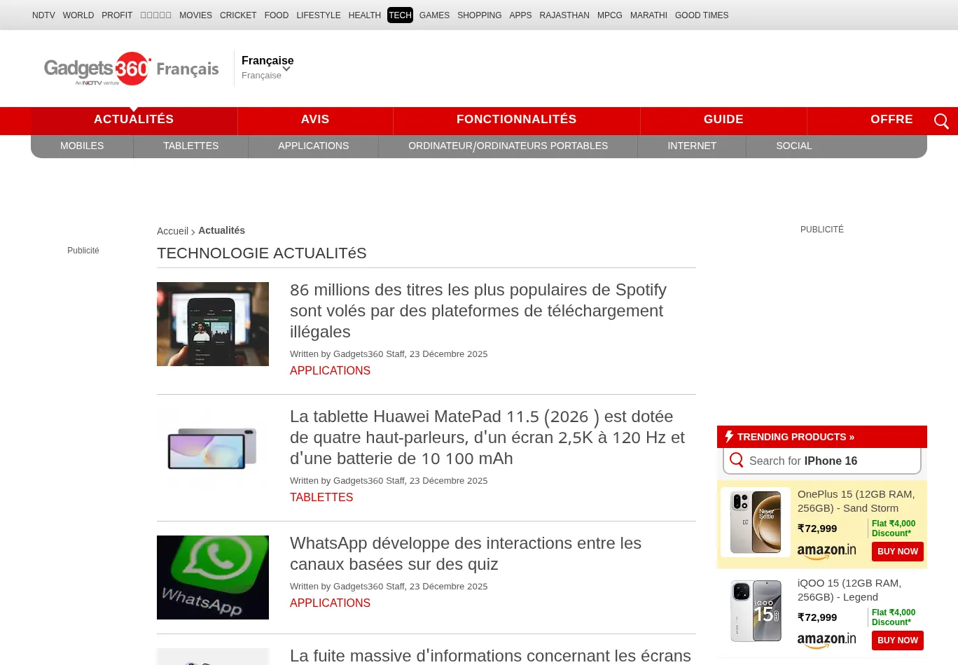Viewport: 958px width, 665px height.
Task: Click the Search for iPhone 16 field
Action: click(830, 461)
